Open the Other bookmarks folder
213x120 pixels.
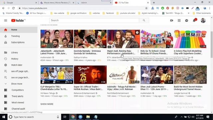point(202,13)
